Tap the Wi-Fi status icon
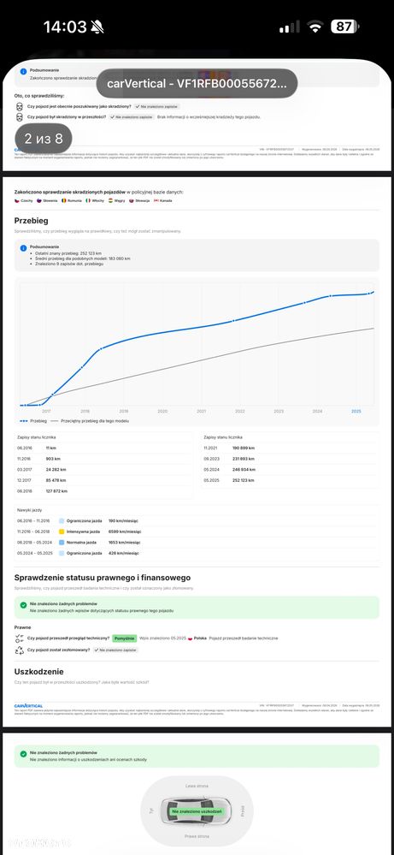Screen dimensions: 394x855 315,27
